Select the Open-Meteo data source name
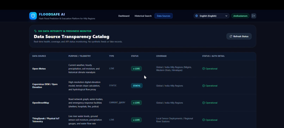284x128 pixels. tap(39, 69)
